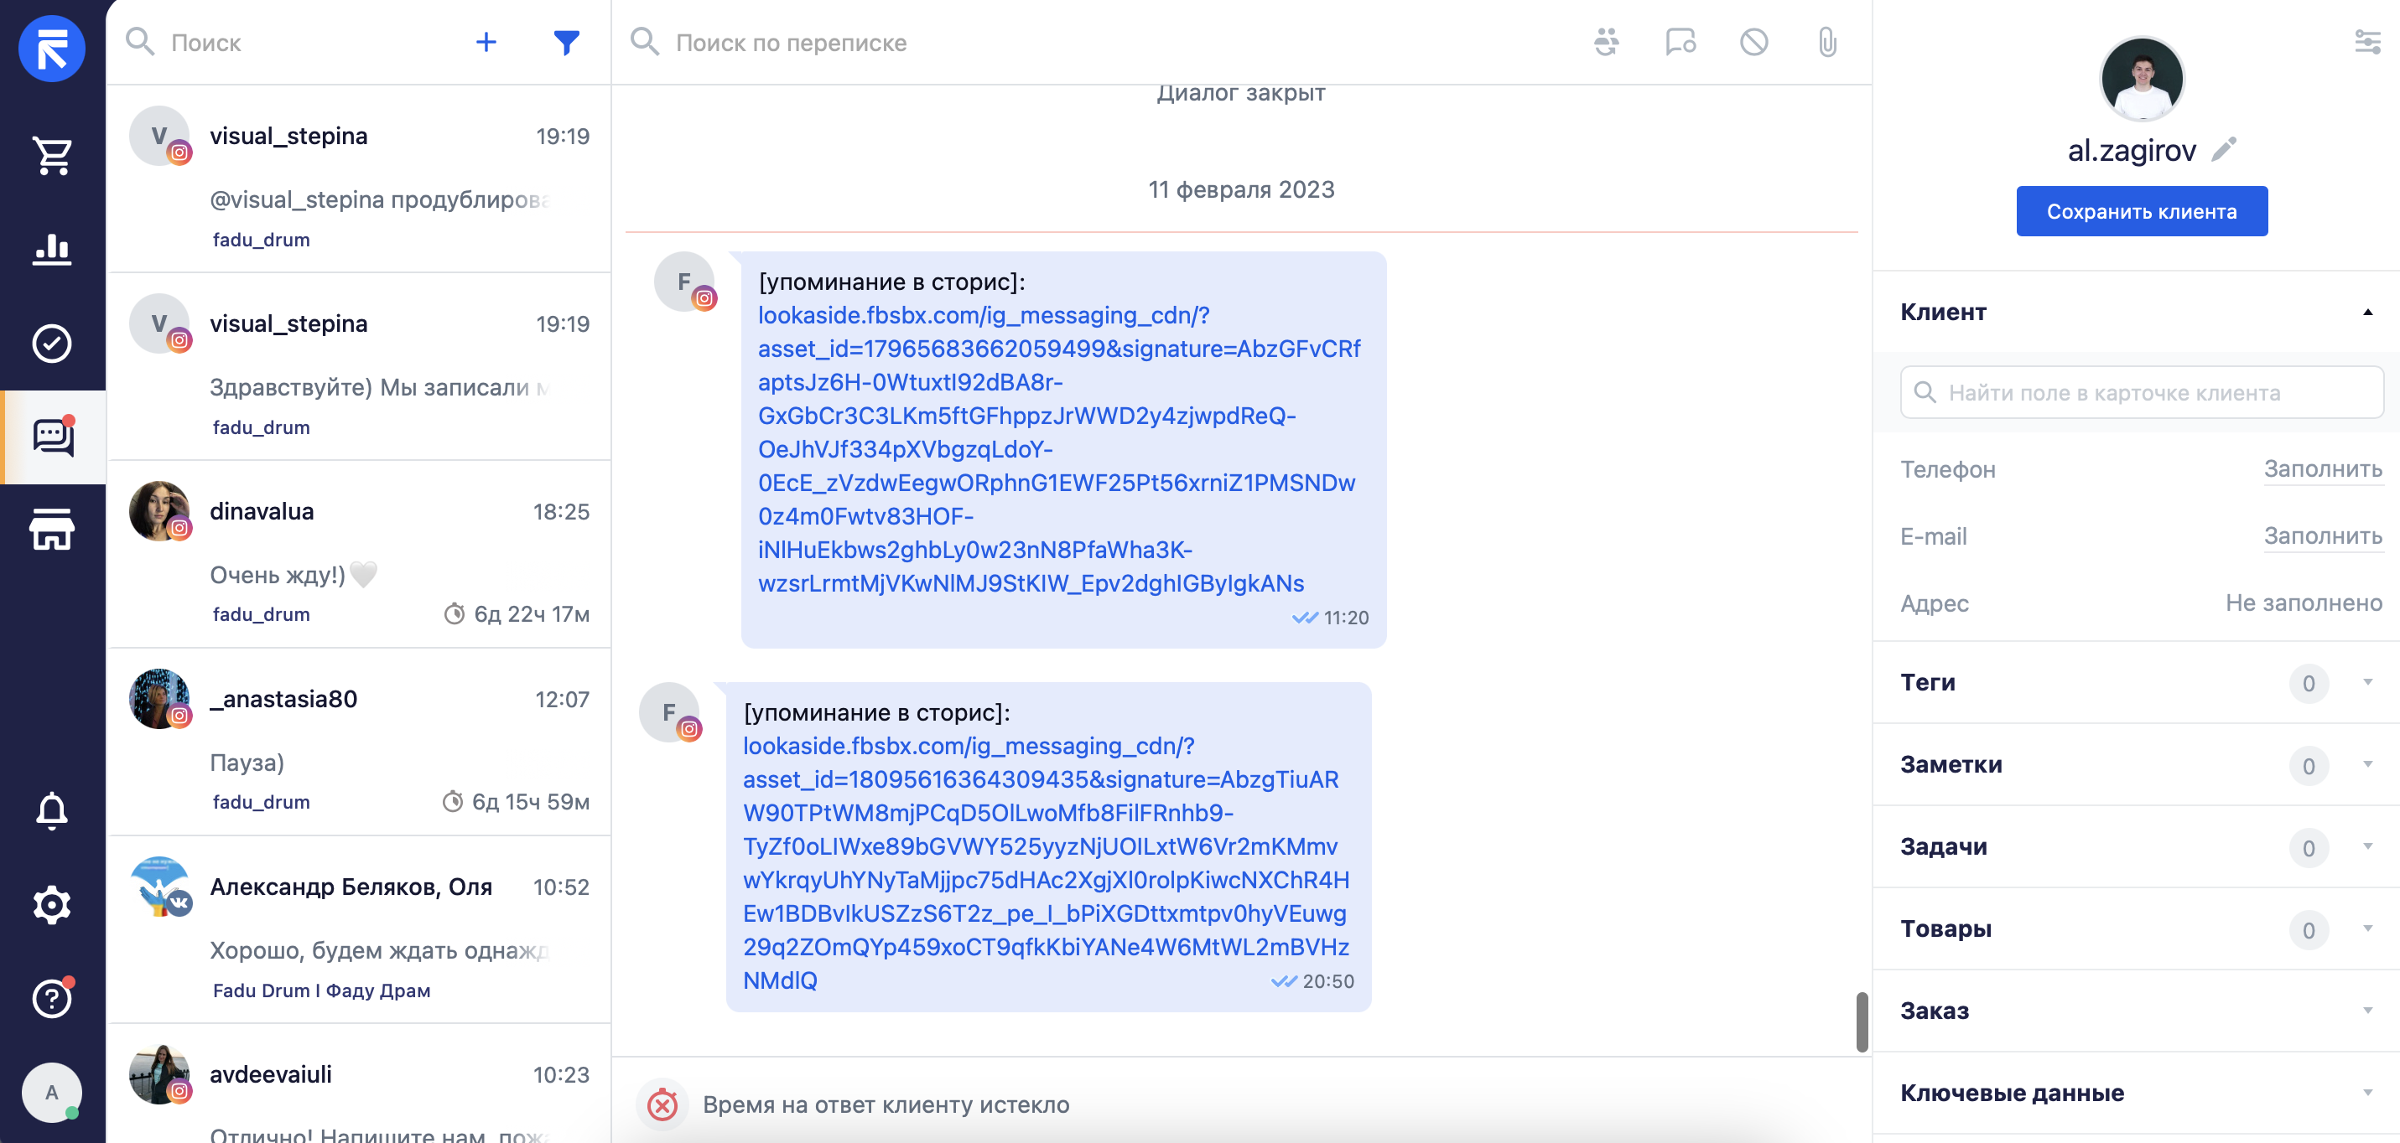This screenshot has width=2400, height=1143.
Task: Open the shopping cart sidebar icon
Action: coord(52,155)
